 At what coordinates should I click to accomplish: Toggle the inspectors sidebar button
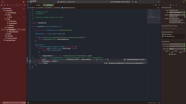183,2
